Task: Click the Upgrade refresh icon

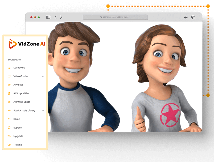Action: (x=9, y=136)
